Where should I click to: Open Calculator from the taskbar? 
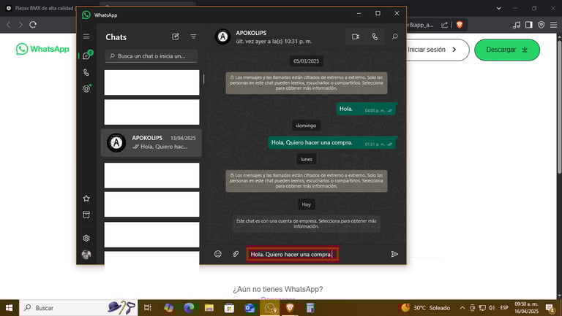pos(310,308)
